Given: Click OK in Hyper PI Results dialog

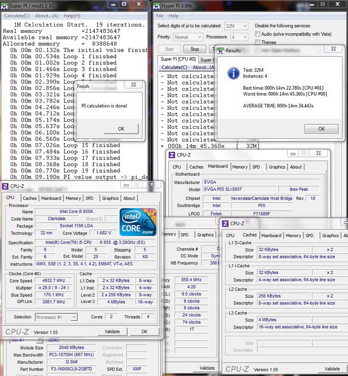Looking at the screenshot, I should click(x=321, y=129).
